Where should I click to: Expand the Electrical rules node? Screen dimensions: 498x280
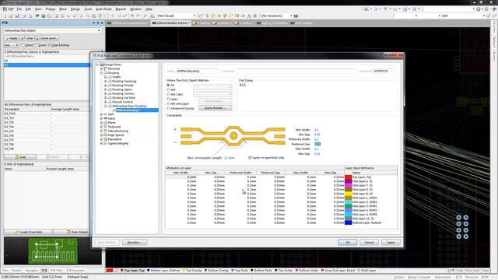pos(101,68)
